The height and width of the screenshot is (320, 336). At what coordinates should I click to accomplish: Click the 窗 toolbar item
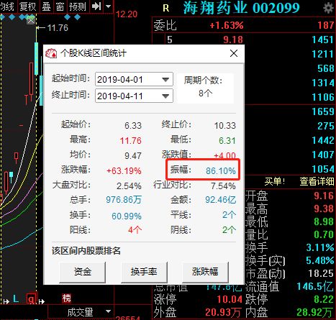pyautogui.click(x=60, y=6)
